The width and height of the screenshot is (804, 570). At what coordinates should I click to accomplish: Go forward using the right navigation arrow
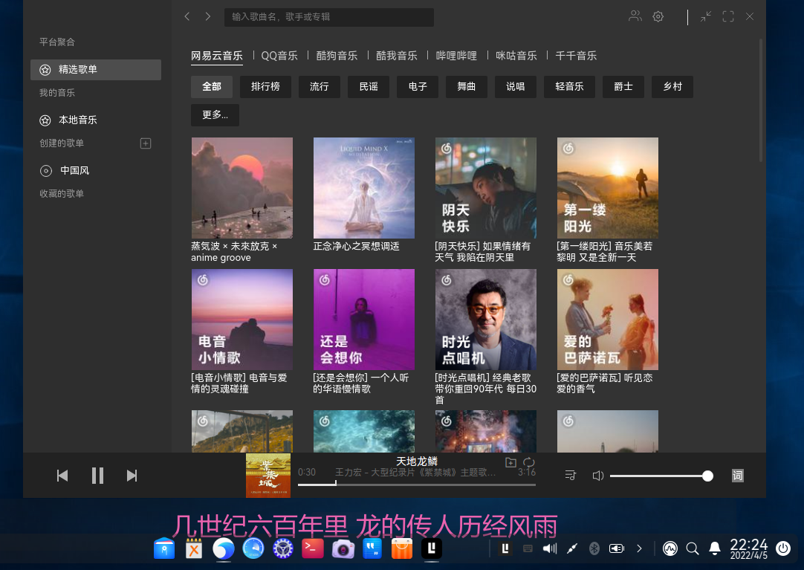coord(207,16)
